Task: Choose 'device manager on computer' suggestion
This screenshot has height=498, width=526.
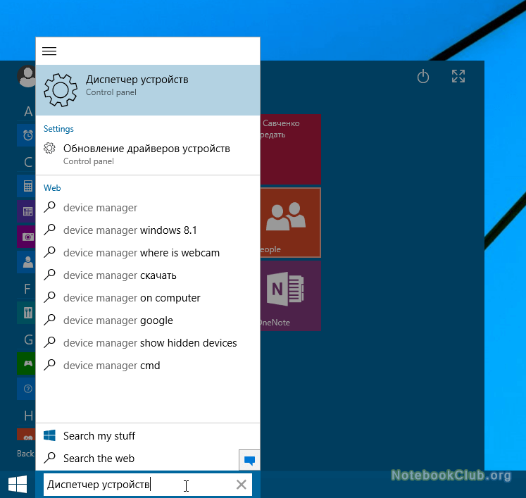Action: click(x=148, y=298)
